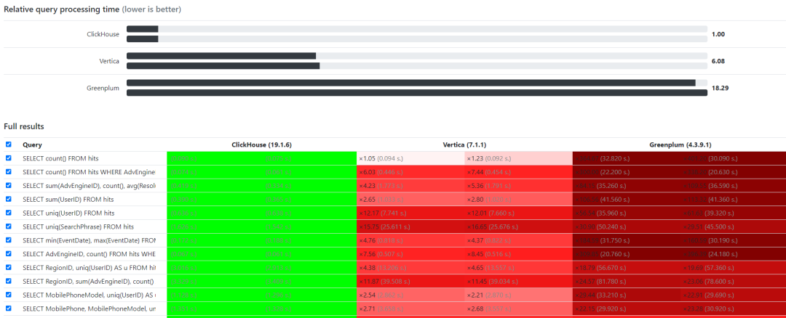Toggle checkbox for 'SELECT count() FROM hits WHERE AdvEngine' query

pos(8,171)
